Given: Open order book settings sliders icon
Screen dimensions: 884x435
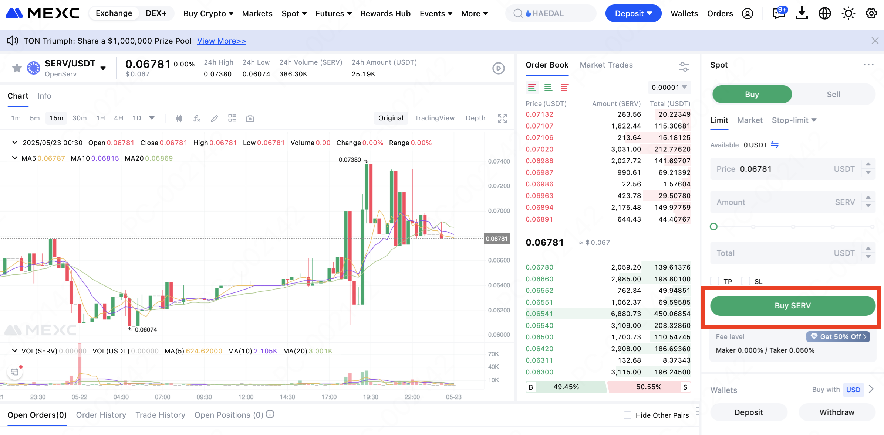Looking at the screenshot, I should (684, 67).
